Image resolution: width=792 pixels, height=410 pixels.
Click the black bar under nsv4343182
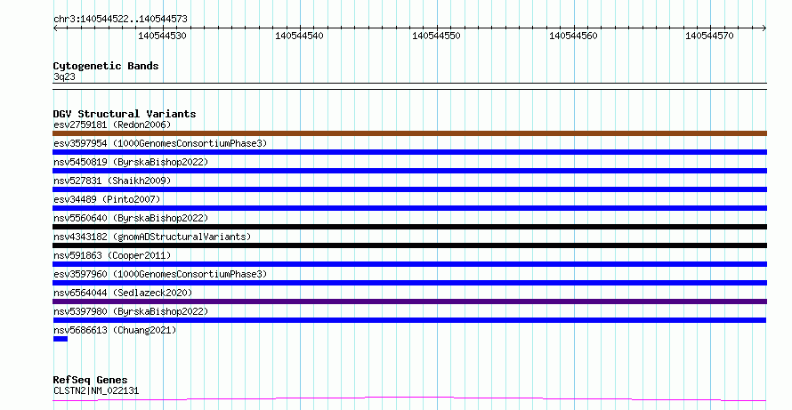click(409, 245)
